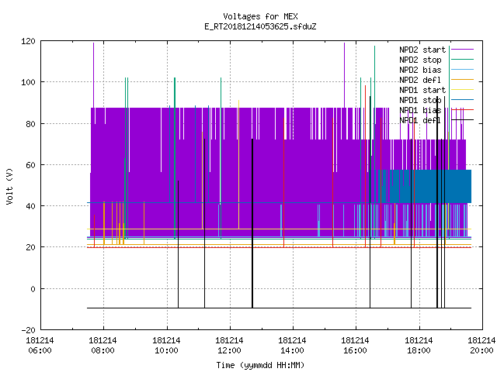Click the green NPD2 stop legend line
Viewport: 497px width, 372px height.
pos(462,60)
